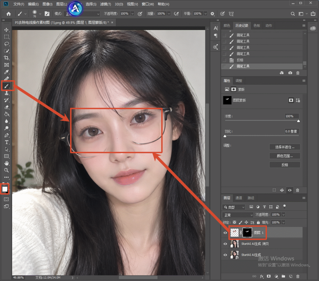Toggle lock transparent pixels
This screenshot has height=281, width=319.
tap(234, 222)
